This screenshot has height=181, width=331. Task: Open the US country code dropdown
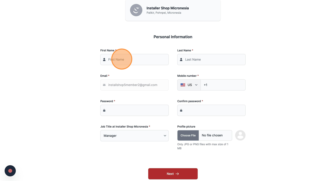(189, 85)
